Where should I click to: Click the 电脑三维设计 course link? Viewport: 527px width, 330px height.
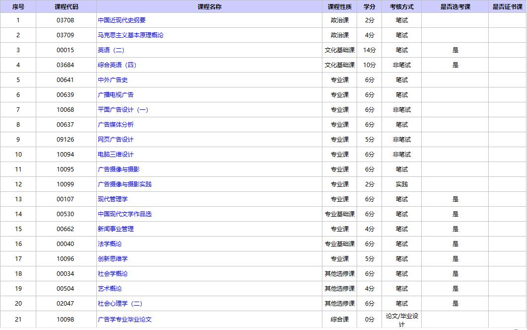116,155
